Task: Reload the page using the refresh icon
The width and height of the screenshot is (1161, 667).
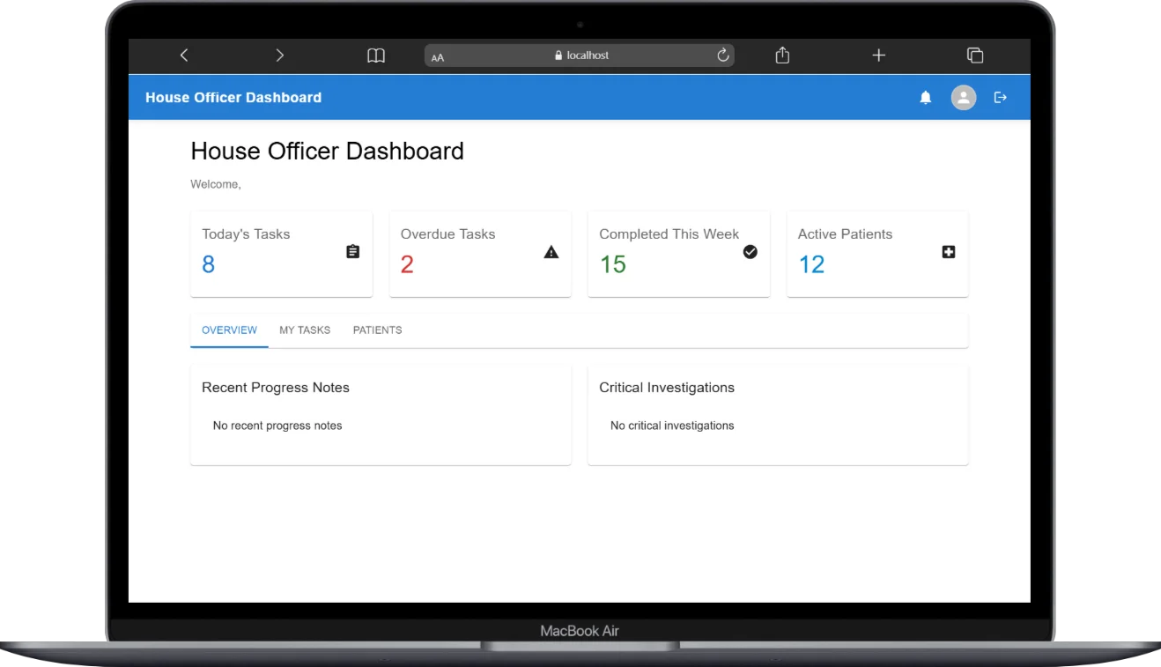Action: pos(722,55)
